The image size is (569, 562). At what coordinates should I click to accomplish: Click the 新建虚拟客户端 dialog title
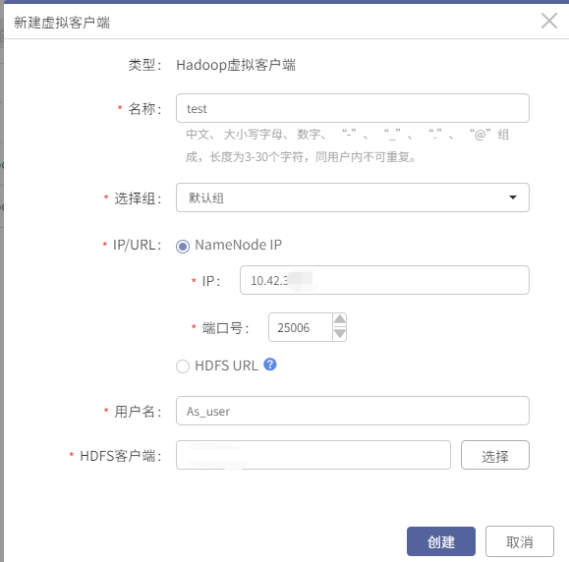[62, 23]
